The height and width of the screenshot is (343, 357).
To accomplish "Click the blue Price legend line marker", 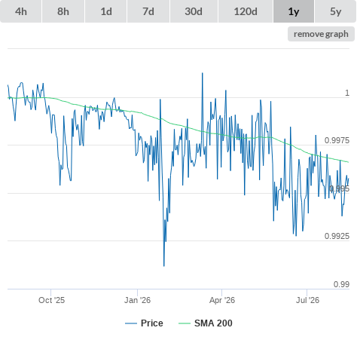I will (131, 323).
